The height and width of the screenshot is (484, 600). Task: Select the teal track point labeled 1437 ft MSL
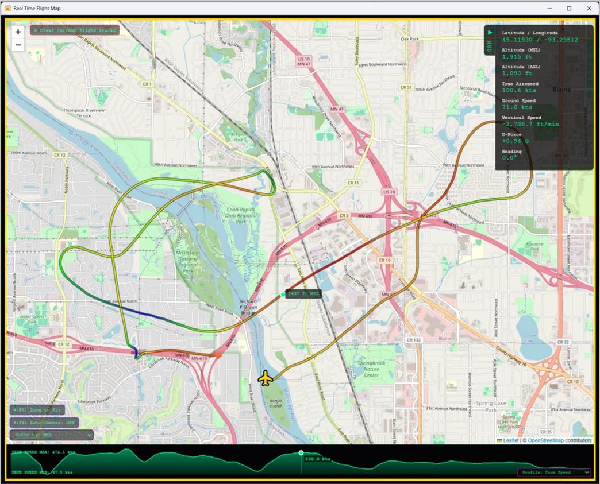283,295
